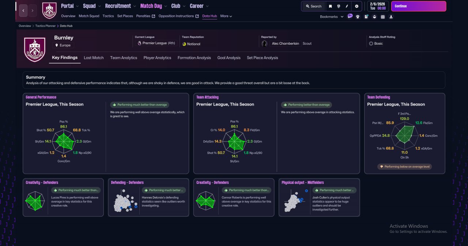Open the Lucas Pires creativity radar chart
468x246 pixels.
(35, 201)
